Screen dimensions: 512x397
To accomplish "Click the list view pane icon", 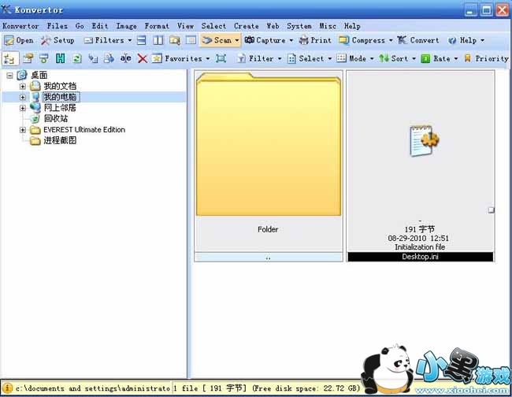I will click(x=191, y=40).
